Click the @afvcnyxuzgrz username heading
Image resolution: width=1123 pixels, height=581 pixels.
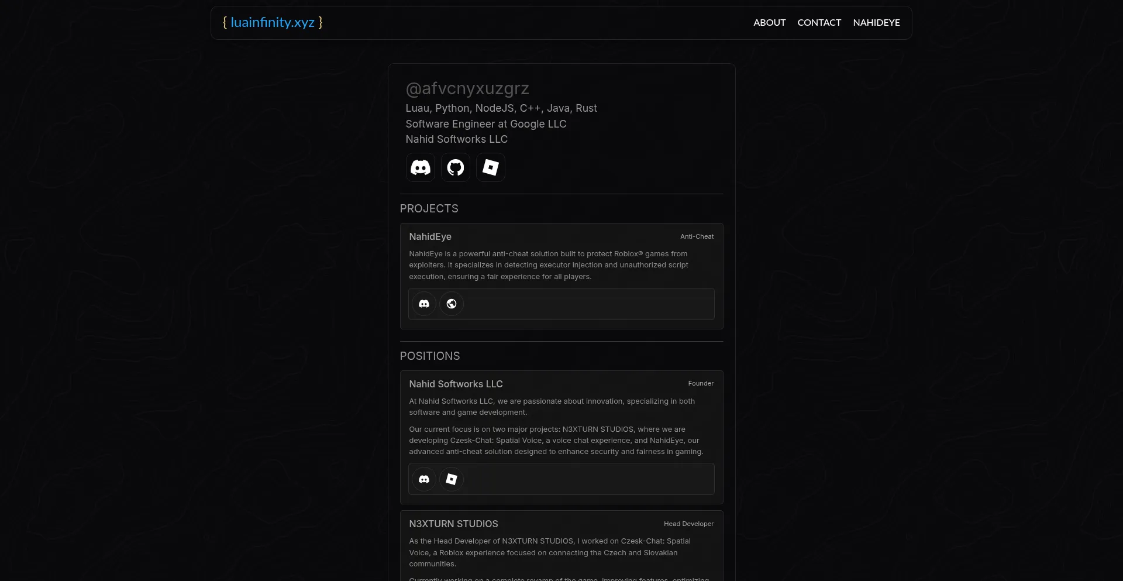tap(467, 88)
